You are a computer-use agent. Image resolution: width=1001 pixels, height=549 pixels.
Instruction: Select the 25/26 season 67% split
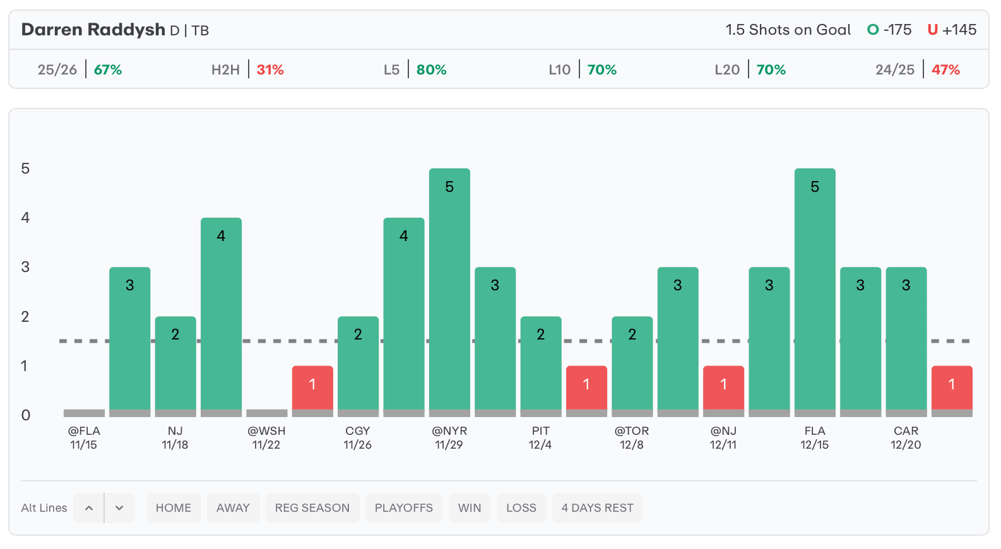[80, 69]
